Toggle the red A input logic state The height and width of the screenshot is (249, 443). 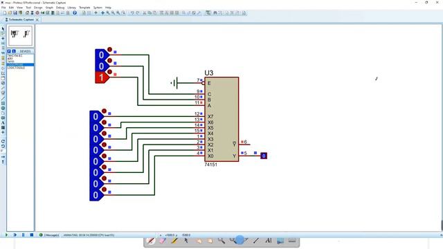click(102, 77)
